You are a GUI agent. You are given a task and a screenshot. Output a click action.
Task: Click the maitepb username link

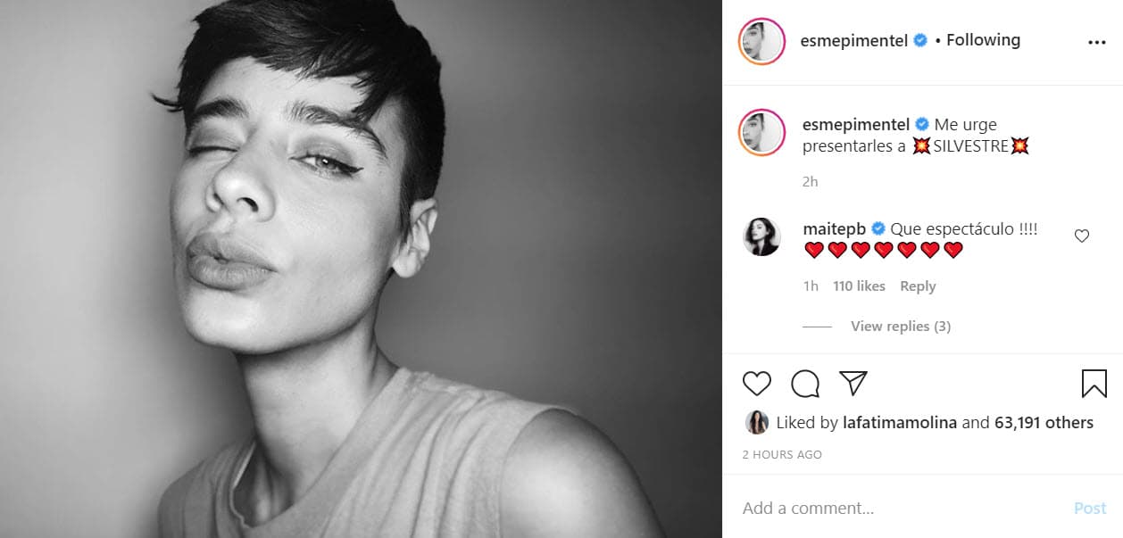[x=835, y=229]
